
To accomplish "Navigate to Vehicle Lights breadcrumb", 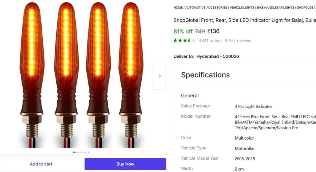I will (x=242, y=8).
